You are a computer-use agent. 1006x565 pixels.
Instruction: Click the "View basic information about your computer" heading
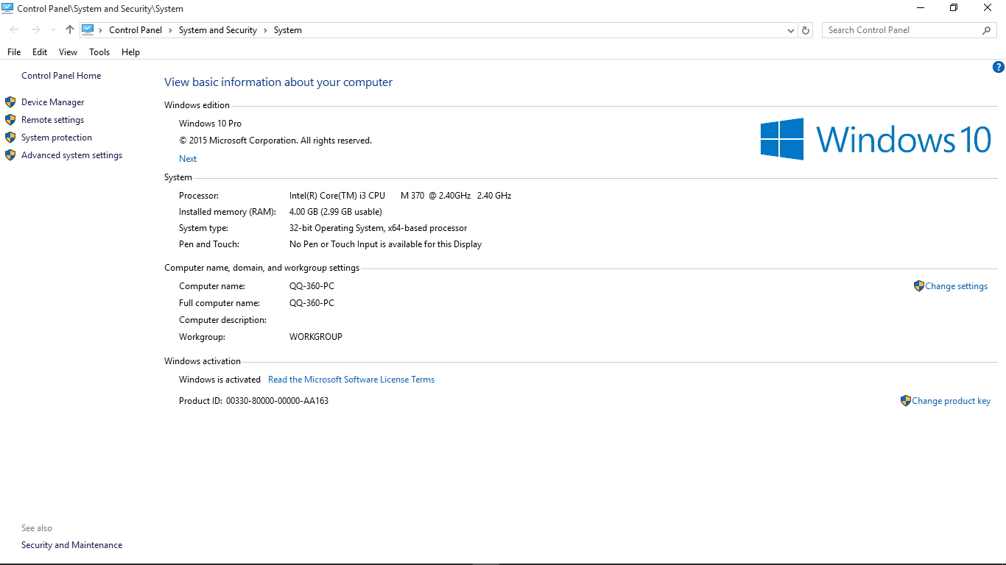point(278,82)
